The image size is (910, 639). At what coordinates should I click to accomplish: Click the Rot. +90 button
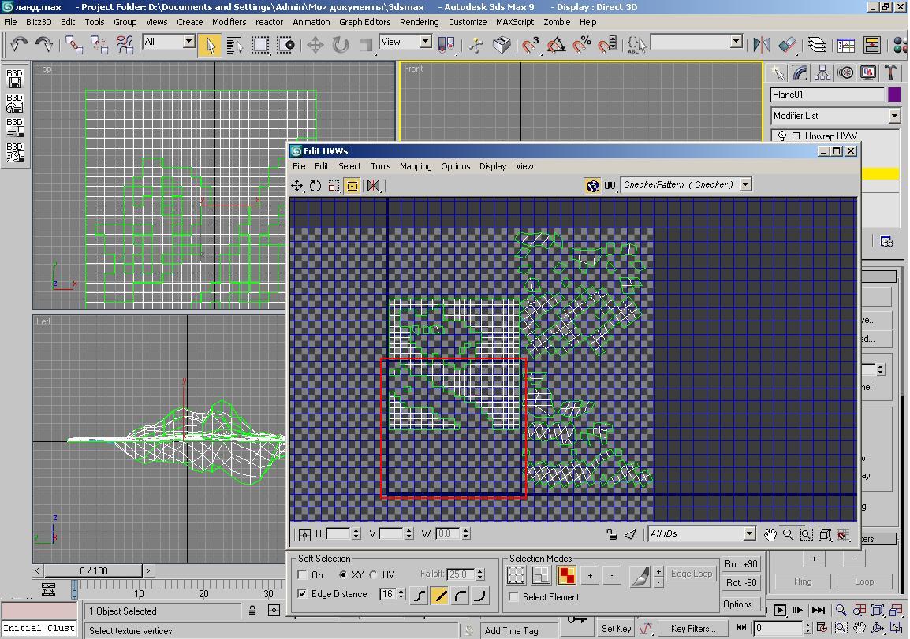[x=740, y=564]
